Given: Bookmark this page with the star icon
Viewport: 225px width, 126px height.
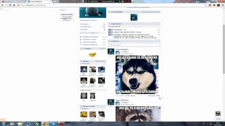Looking at the screenshot, I should (x=206, y=5).
